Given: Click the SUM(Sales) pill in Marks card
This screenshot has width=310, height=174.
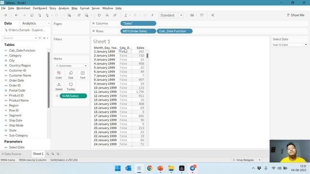Looking at the screenshot, I should pyautogui.click(x=73, y=96).
